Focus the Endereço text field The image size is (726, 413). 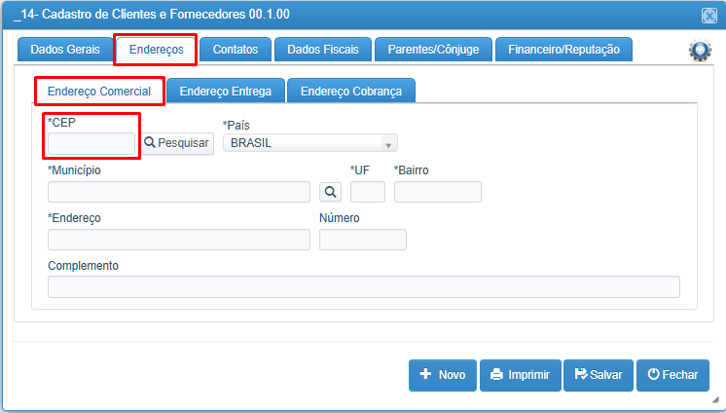click(179, 240)
